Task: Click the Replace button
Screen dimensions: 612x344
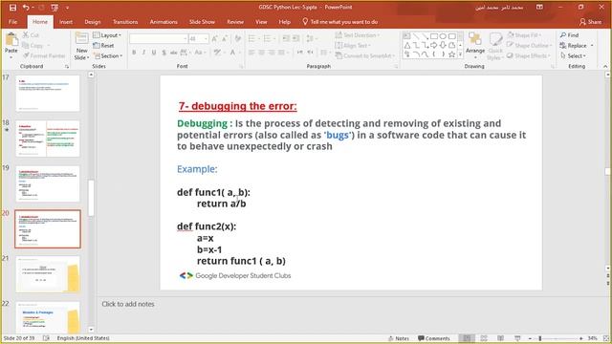Action: pos(577,45)
